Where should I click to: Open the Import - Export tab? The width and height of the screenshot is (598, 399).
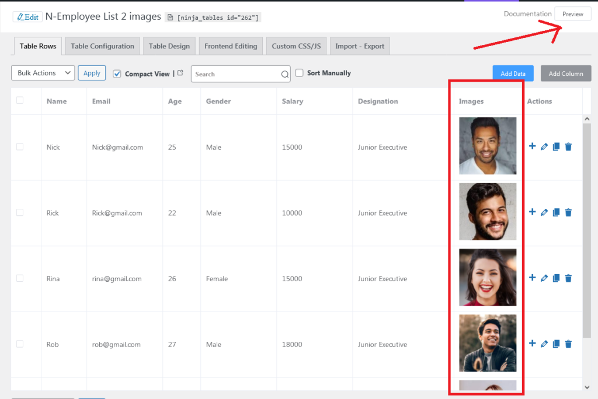coord(359,46)
